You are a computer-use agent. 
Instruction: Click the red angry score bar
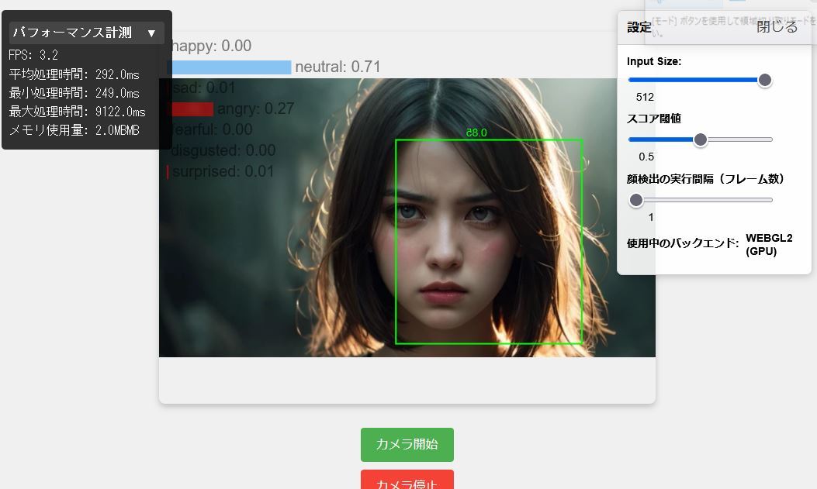click(190, 109)
